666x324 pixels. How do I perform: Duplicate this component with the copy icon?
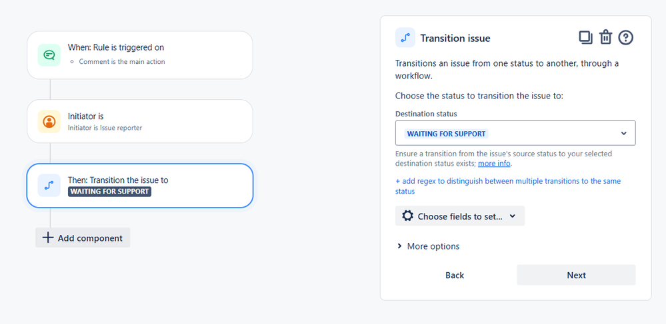pos(586,37)
